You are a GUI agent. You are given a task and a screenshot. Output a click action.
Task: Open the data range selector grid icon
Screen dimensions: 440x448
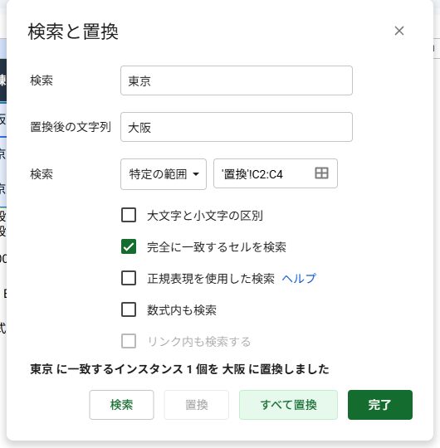click(x=321, y=173)
